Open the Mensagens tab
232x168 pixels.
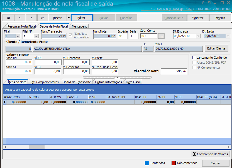(79, 26)
